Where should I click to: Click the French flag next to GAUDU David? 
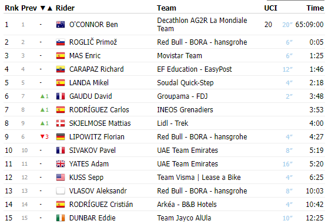pos(61,96)
